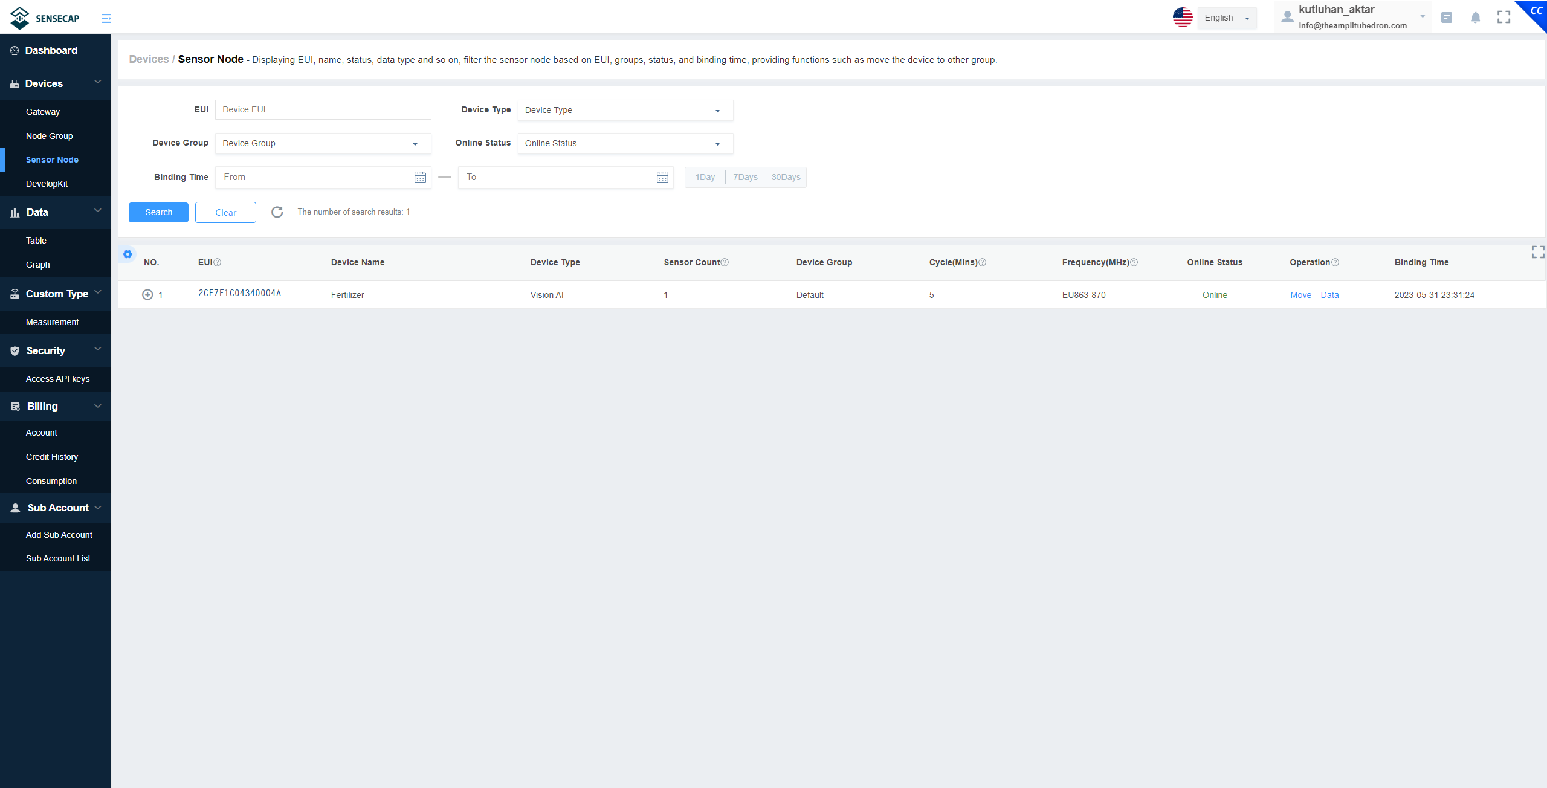Open table column settings gear icon
This screenshot has width=1547, height=788.
tap(128, 254)
